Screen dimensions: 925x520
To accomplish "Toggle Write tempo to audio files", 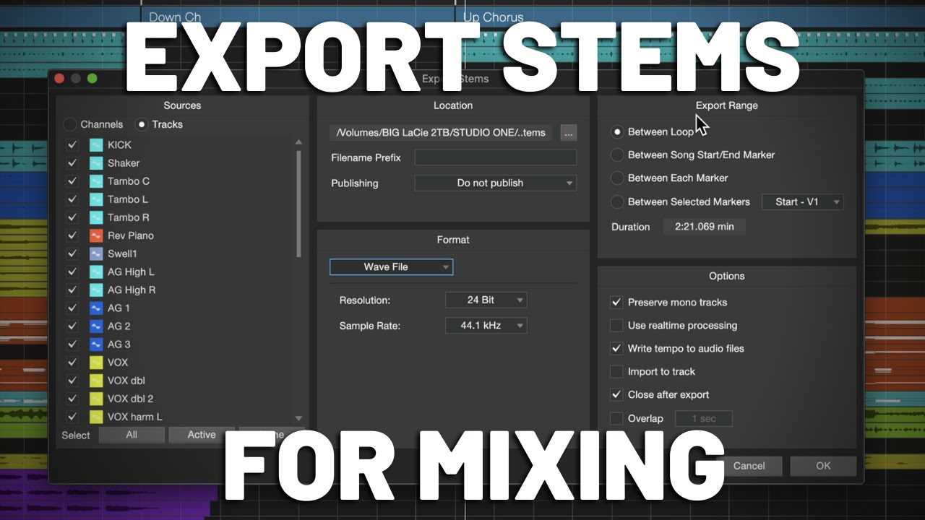I will (616, 349).
